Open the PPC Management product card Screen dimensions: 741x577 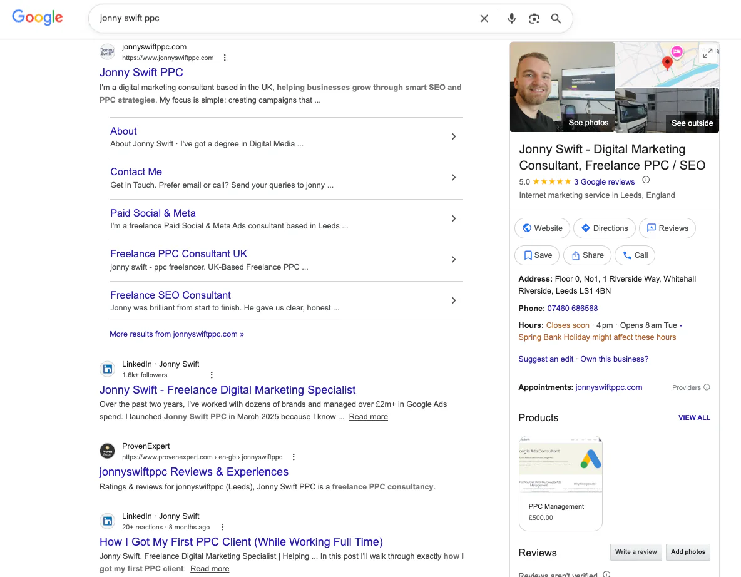[x=561, y=483]
